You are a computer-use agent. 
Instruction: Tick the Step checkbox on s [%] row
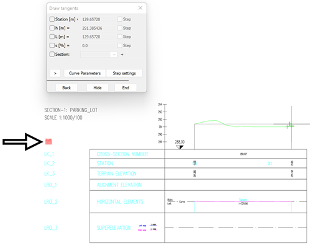[119, 45]
